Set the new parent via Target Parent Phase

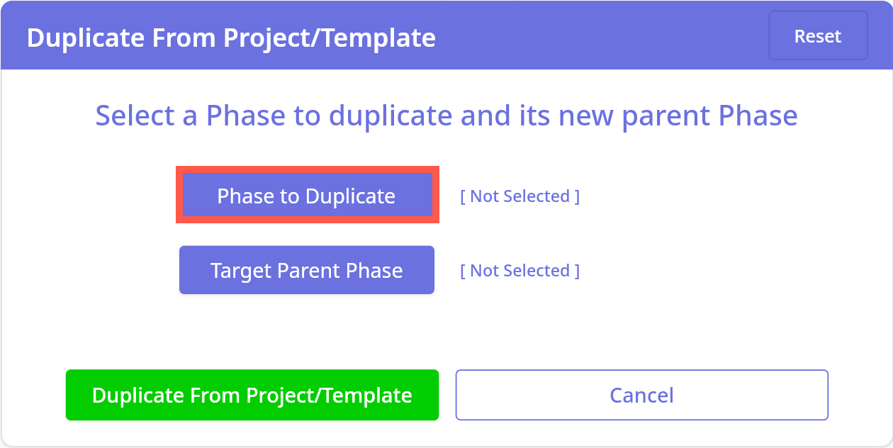(x=307, y=270)
